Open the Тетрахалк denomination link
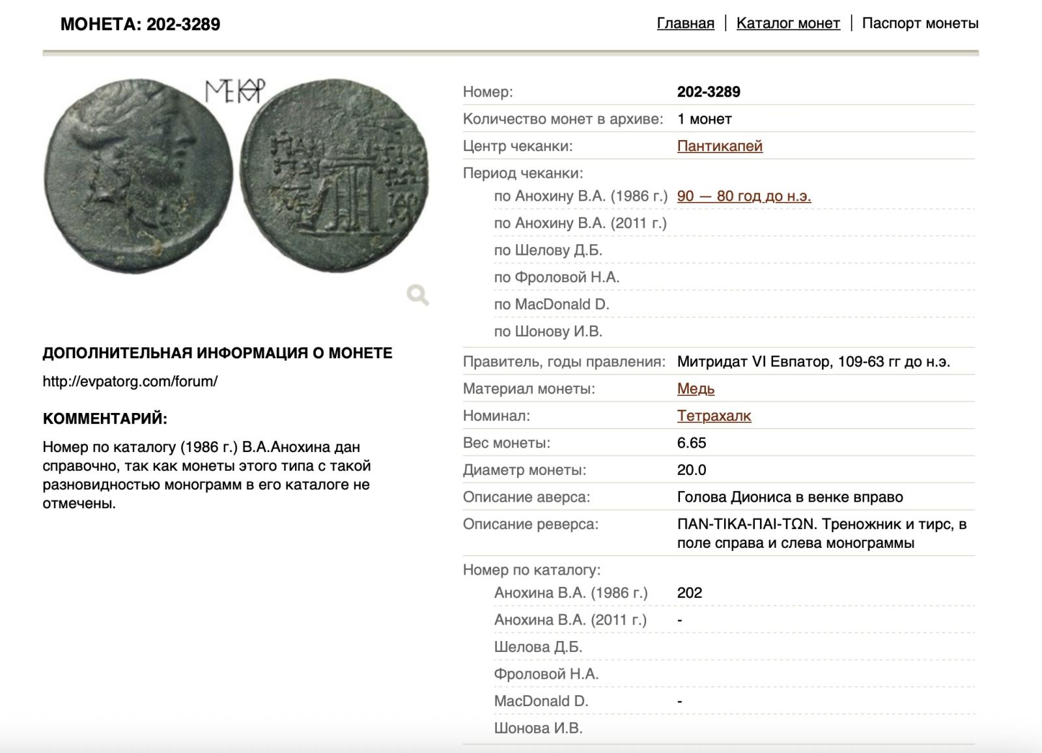Image resolution: width=1042 pixels, height=753 pixels. pos(714,416)
